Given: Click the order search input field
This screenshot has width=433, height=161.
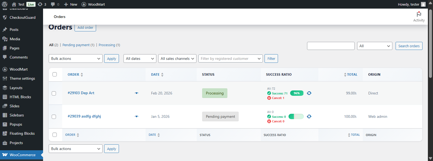Looking at the screenshot, I should [x=330, y=46].
